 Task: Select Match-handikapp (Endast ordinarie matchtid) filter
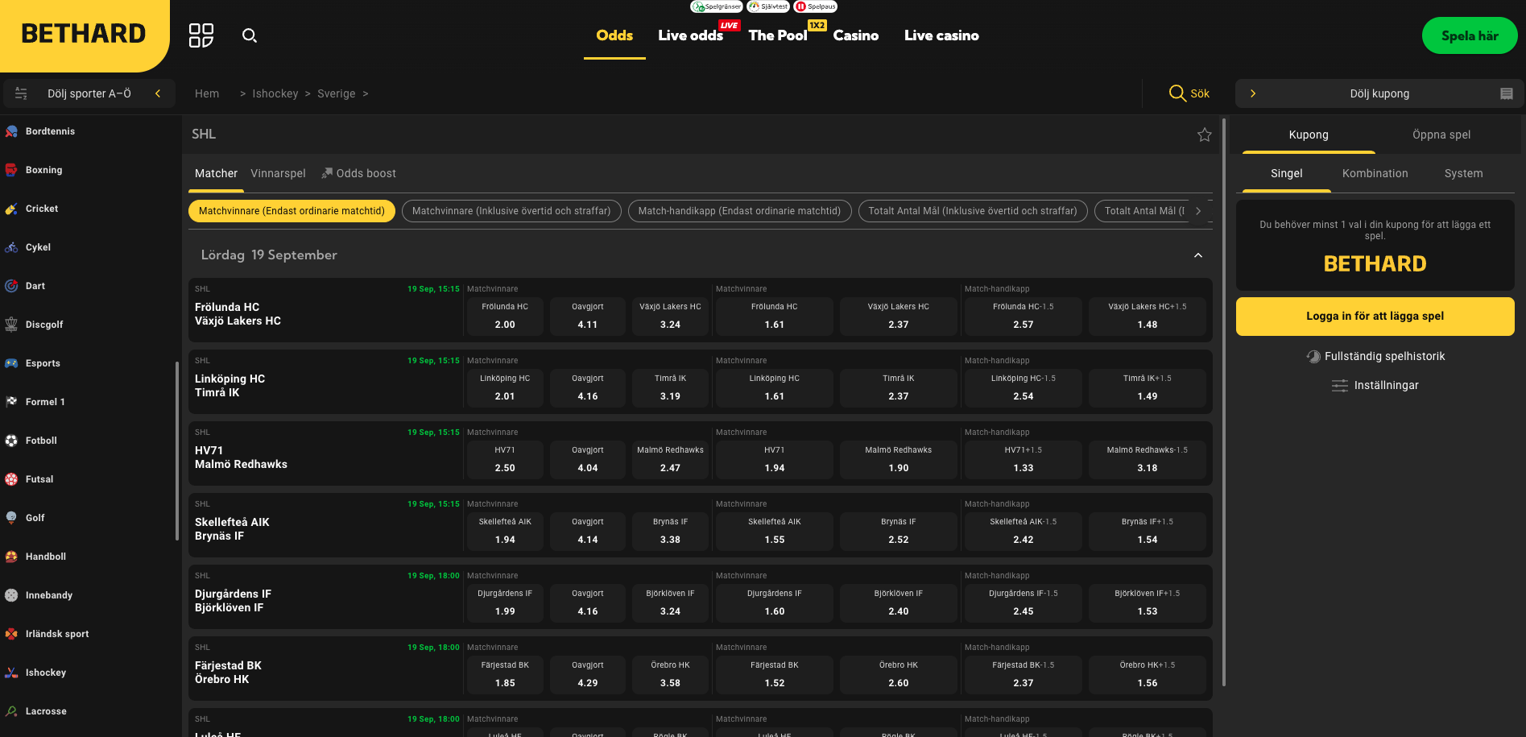coord(739,211)
